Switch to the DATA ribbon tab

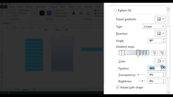pyautogui.click(x=63, y=7)
